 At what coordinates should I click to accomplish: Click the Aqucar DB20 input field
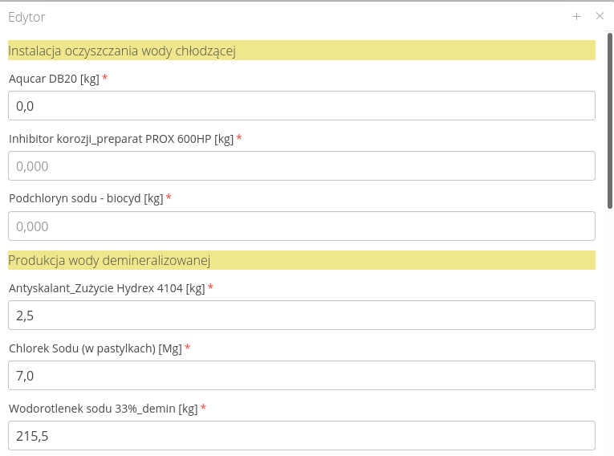click(x=301, y=106)
